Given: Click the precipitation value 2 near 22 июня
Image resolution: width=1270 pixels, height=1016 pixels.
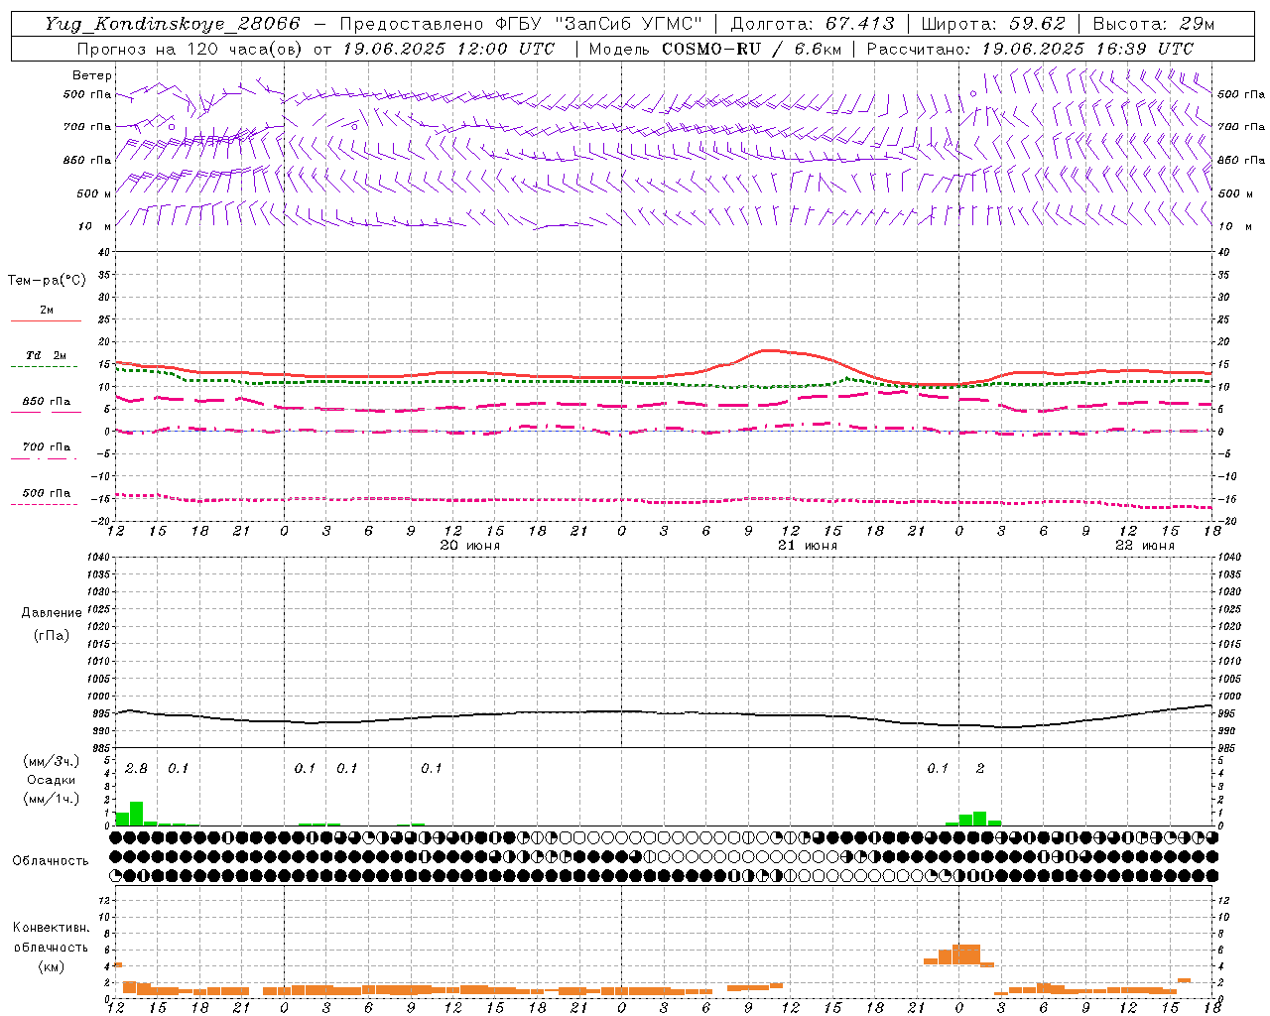Looking at the screenshot, I should click(x=980, y=769).
